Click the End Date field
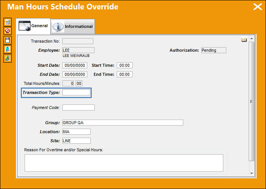The image size is (266, 189). 75,74
